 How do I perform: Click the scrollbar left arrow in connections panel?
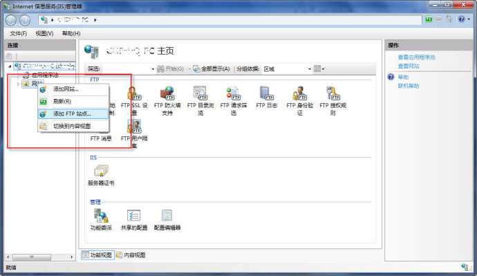click(x=8, y=257)
